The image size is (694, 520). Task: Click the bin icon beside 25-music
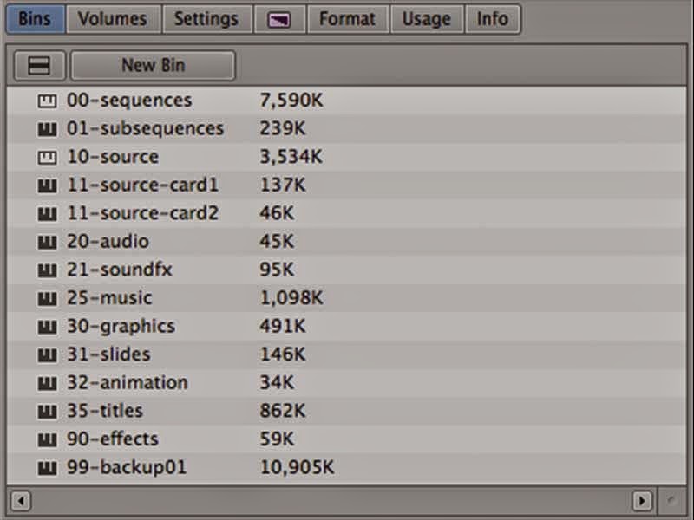[x=47, y=299]
